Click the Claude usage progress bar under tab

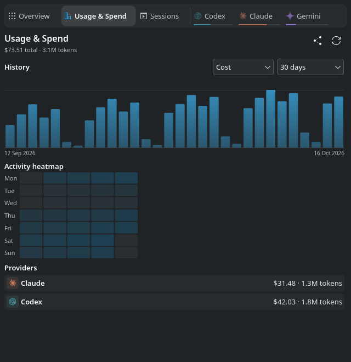pos(259,25)
